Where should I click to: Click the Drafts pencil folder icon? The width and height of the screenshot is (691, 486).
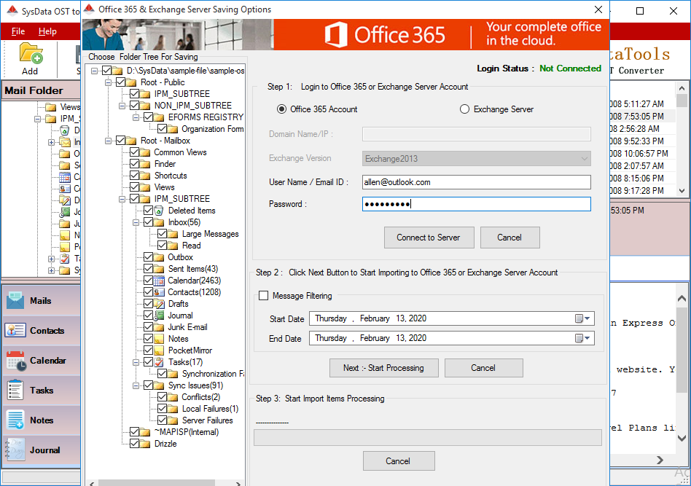[x=159, y=304]
